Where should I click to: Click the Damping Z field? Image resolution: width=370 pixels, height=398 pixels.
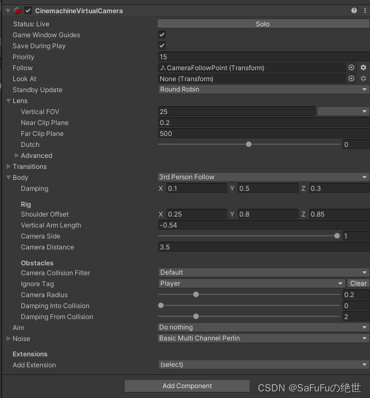(x=339, y=189)
